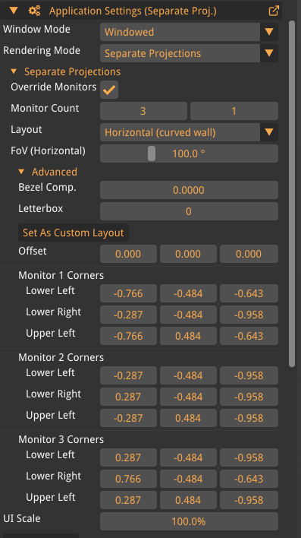This screenshot has width=301, height=538.
Task: Click the FoV (Horizontal) slider handle
Action: 152,153
